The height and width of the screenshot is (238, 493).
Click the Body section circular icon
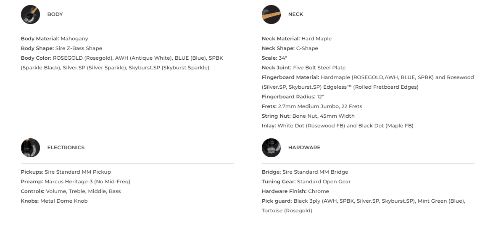pyautogui.click(x=30, y=15)
